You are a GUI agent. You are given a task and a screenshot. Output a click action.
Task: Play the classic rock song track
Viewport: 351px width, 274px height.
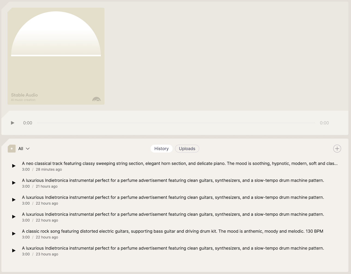(x=14, y=234)
